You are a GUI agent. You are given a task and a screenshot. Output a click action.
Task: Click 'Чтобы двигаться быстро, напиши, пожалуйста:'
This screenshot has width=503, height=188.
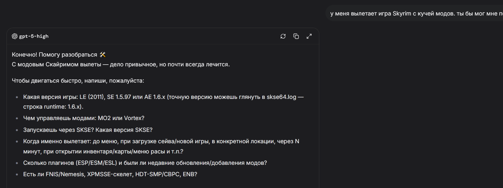78,81
